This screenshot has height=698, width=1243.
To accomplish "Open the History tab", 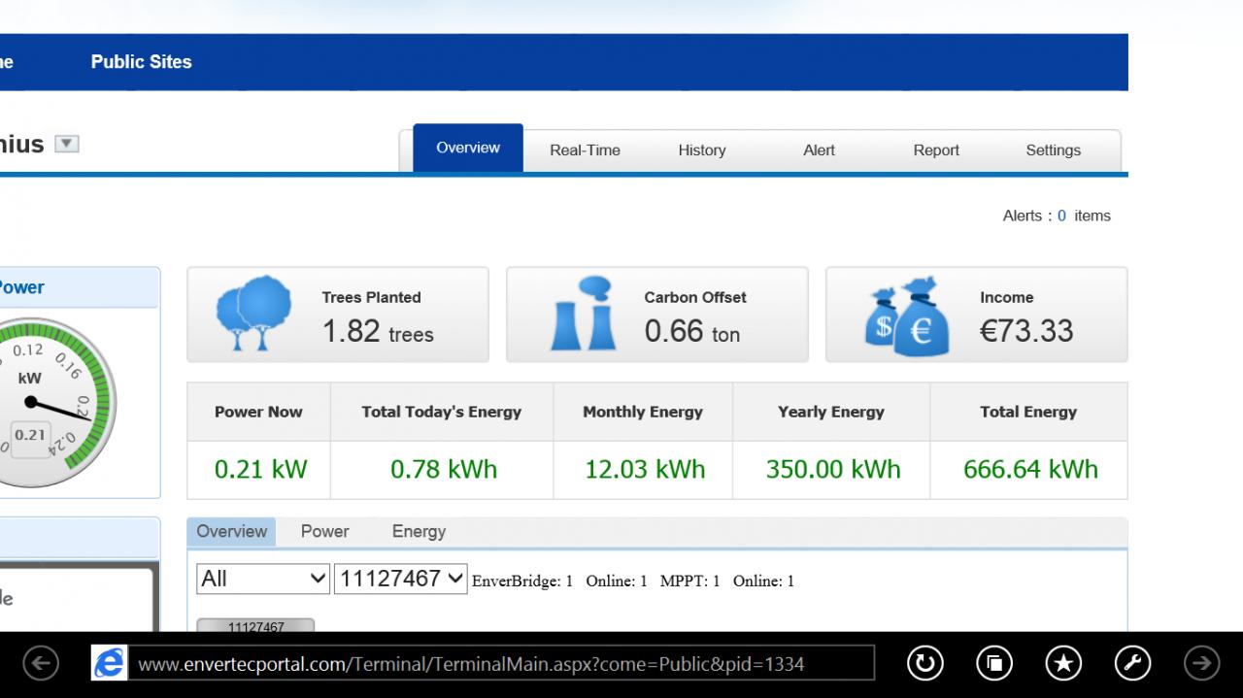I will [702, 150].
